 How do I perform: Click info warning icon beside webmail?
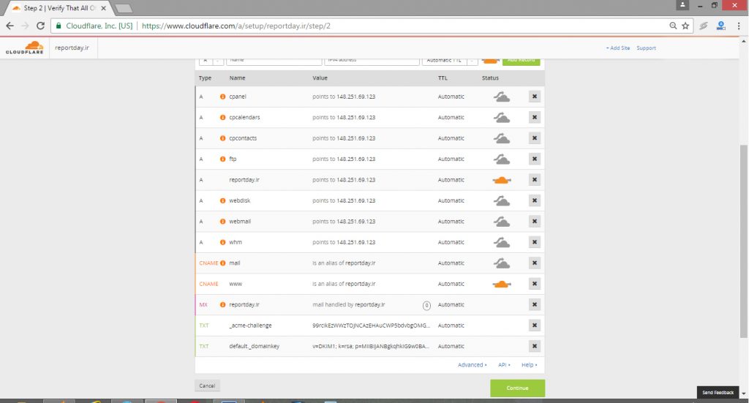(222, 222)
